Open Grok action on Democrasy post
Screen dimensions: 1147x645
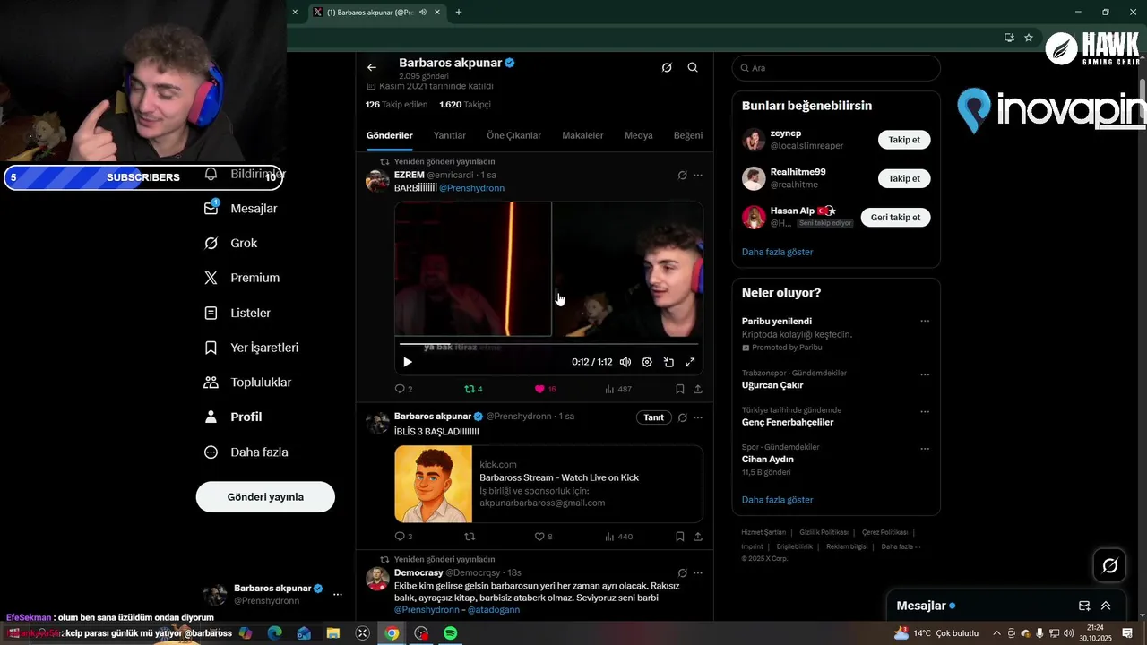point(682,572)
